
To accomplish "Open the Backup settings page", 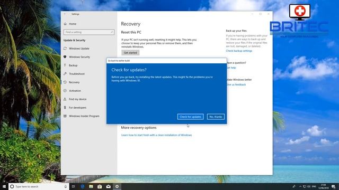I will 73,65.
